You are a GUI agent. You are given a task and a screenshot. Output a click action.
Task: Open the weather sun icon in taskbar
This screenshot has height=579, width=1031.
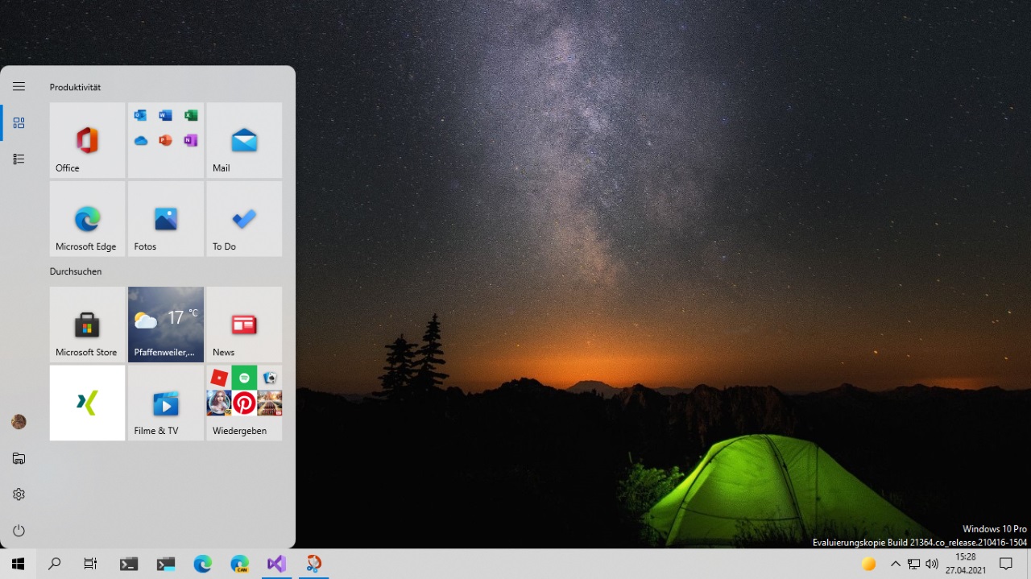click(x=869, y=564)
